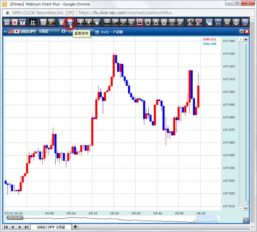Click the screen save floppy disk icon
Viewport: 257px width, 232px height.
pos(70,22)
